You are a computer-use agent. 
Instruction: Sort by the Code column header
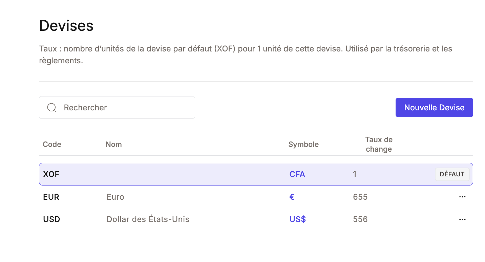52,145
